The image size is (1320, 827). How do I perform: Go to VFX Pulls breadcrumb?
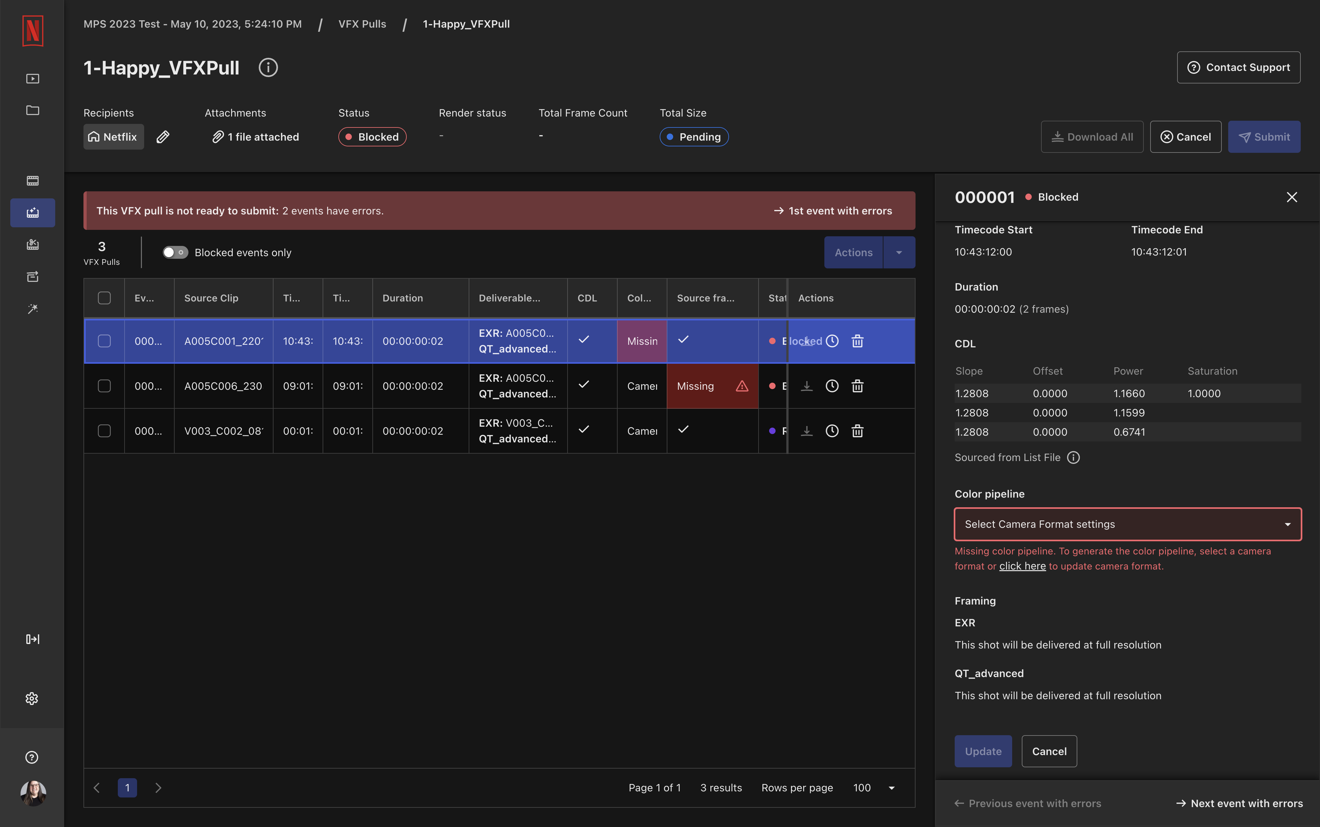[362, 24]
